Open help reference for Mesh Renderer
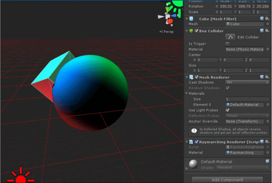Screen dimensions: 272x183 coord(262,77)
